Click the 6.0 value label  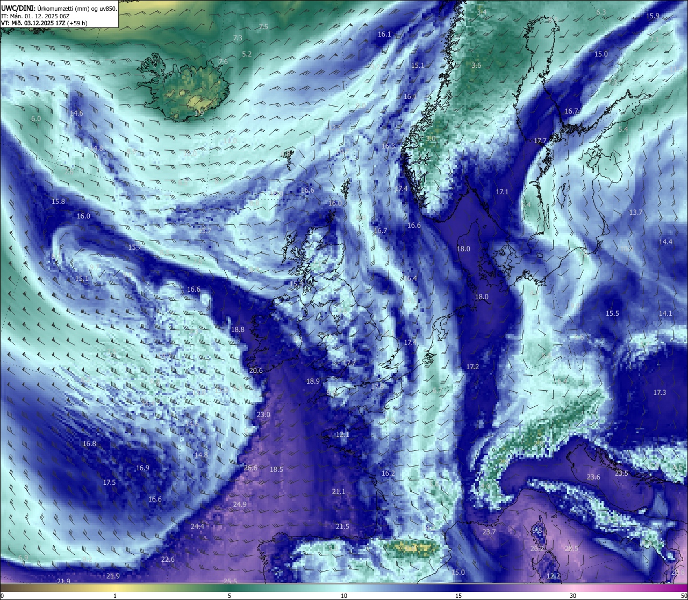pos(36,118)
